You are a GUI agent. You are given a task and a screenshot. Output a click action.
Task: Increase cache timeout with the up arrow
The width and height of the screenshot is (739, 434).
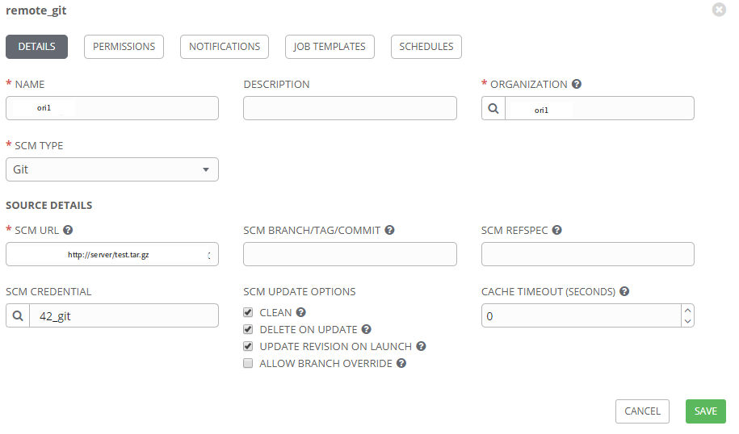687,311
